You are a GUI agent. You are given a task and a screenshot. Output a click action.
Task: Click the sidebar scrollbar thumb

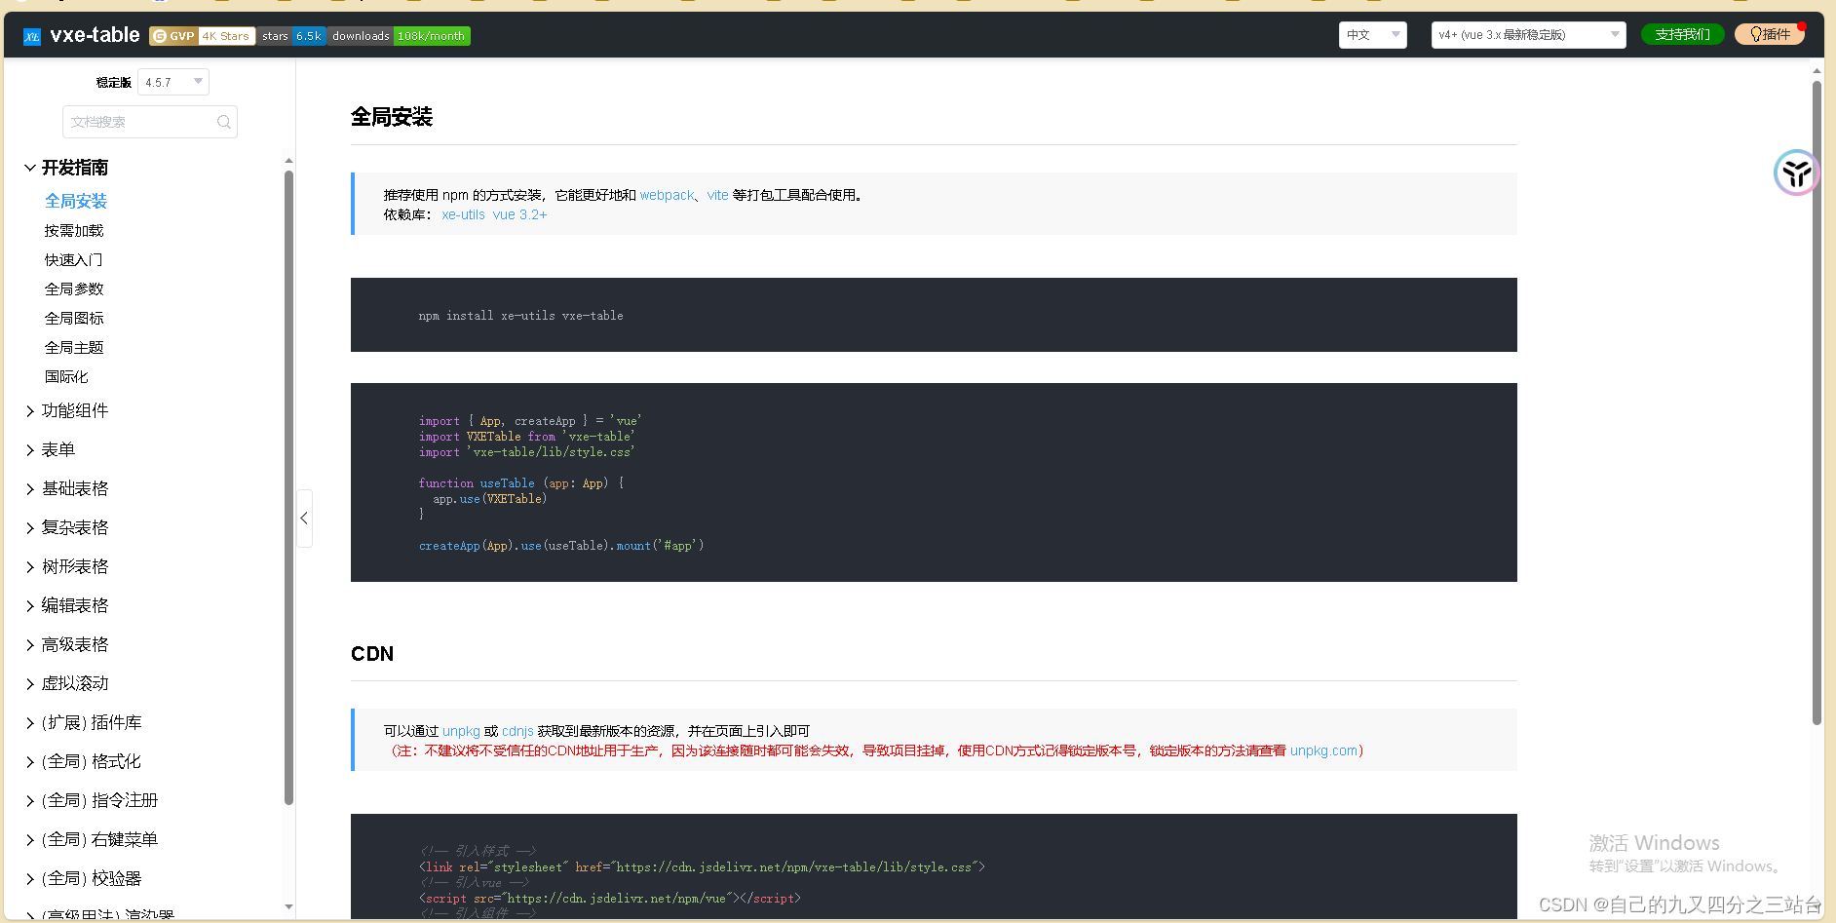pos(288,487)
